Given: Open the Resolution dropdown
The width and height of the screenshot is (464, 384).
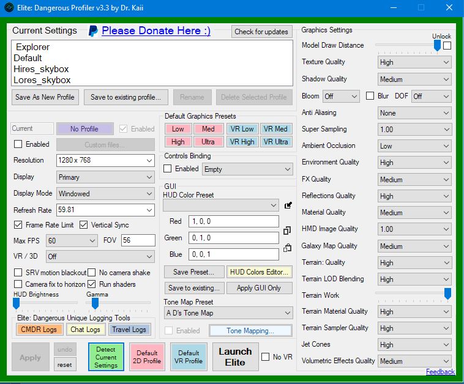Looking at the screenshot, I should [x=105, y=161].
